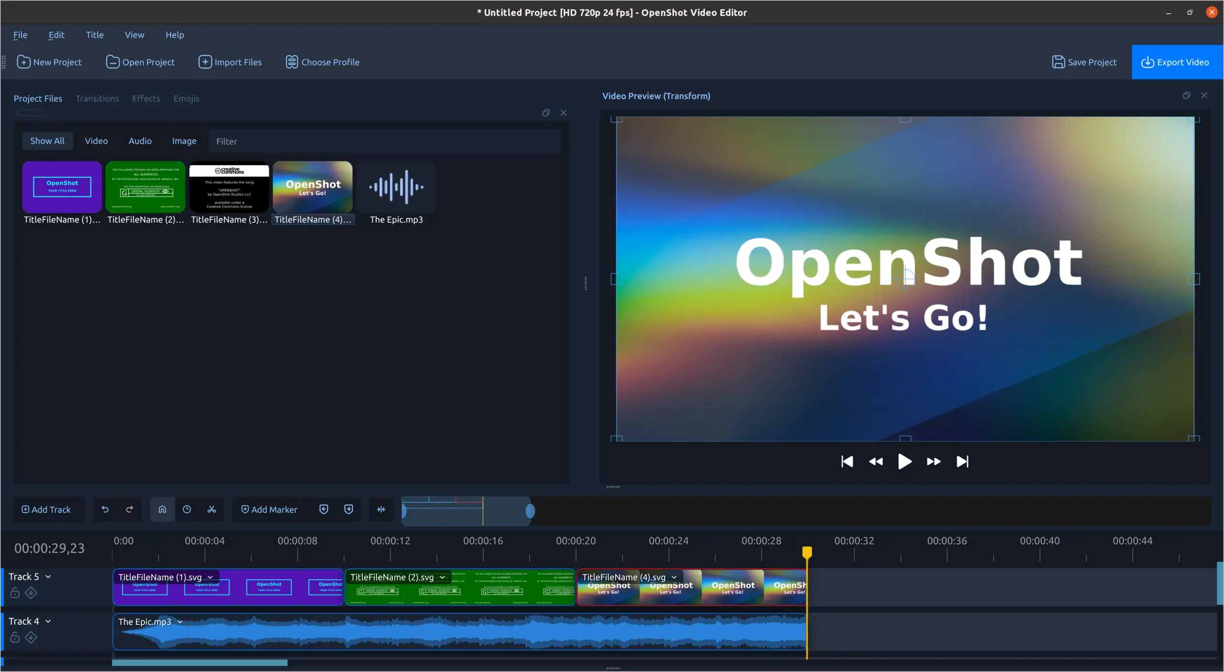The height and width of the screenshot is (672, 1224).
Task: Click the New Project toolbar button
Action: [x=49, y=62]
